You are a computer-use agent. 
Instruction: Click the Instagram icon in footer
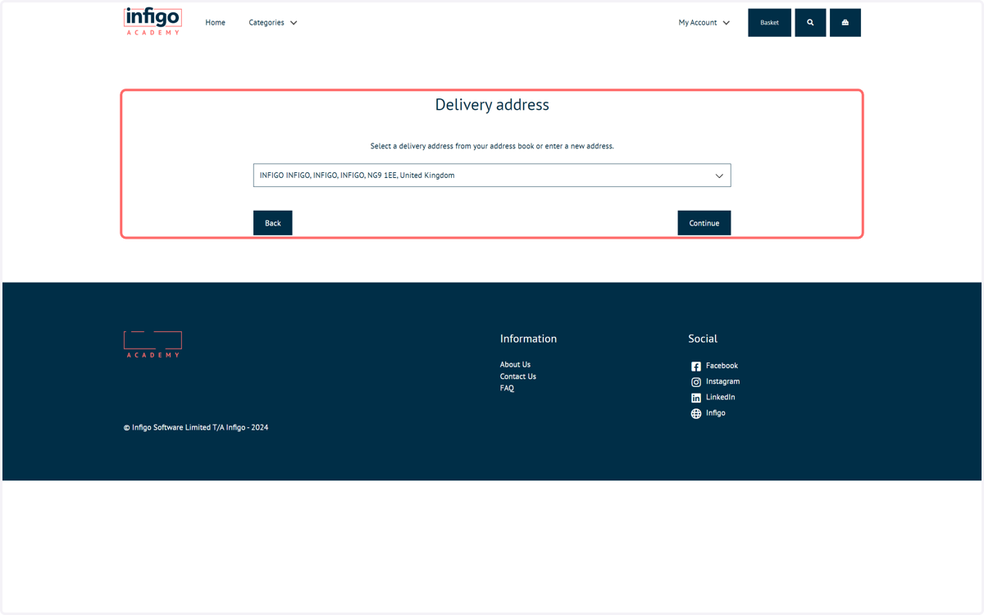pyautogui.click(x=696, y=382)
